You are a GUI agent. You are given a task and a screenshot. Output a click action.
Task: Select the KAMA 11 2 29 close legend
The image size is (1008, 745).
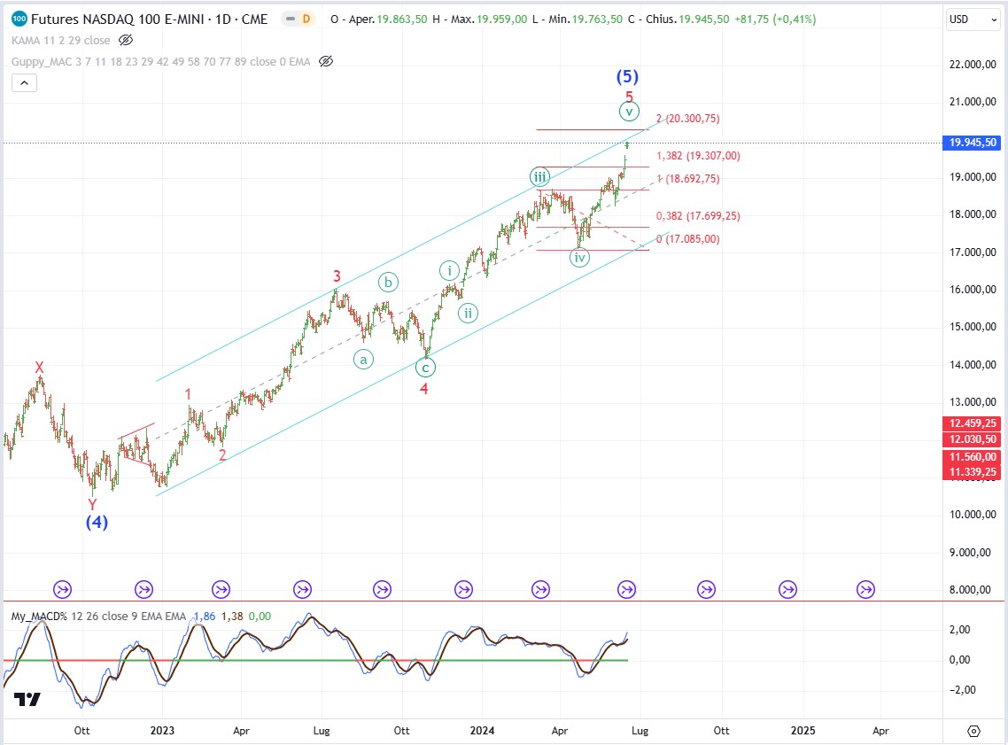pyautogui.click(x=60, y=41)
